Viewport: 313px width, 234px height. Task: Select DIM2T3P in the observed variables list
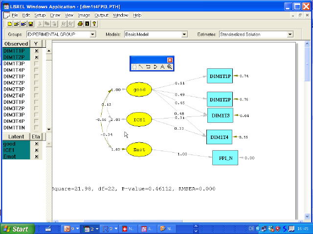click(x=14, y=89)
